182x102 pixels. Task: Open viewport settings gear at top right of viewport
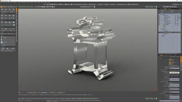[x=156, y=7]
